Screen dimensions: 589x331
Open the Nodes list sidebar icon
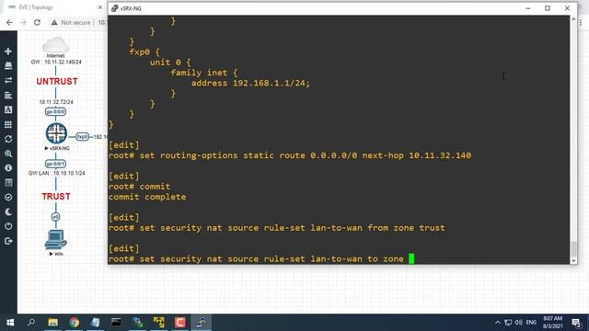8,65
